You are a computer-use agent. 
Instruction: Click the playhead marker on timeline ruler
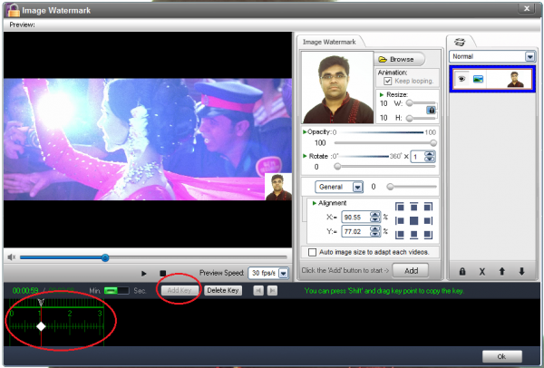pos(41,303)
